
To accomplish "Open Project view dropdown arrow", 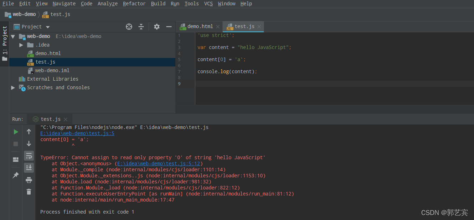I will pos(48,27).
